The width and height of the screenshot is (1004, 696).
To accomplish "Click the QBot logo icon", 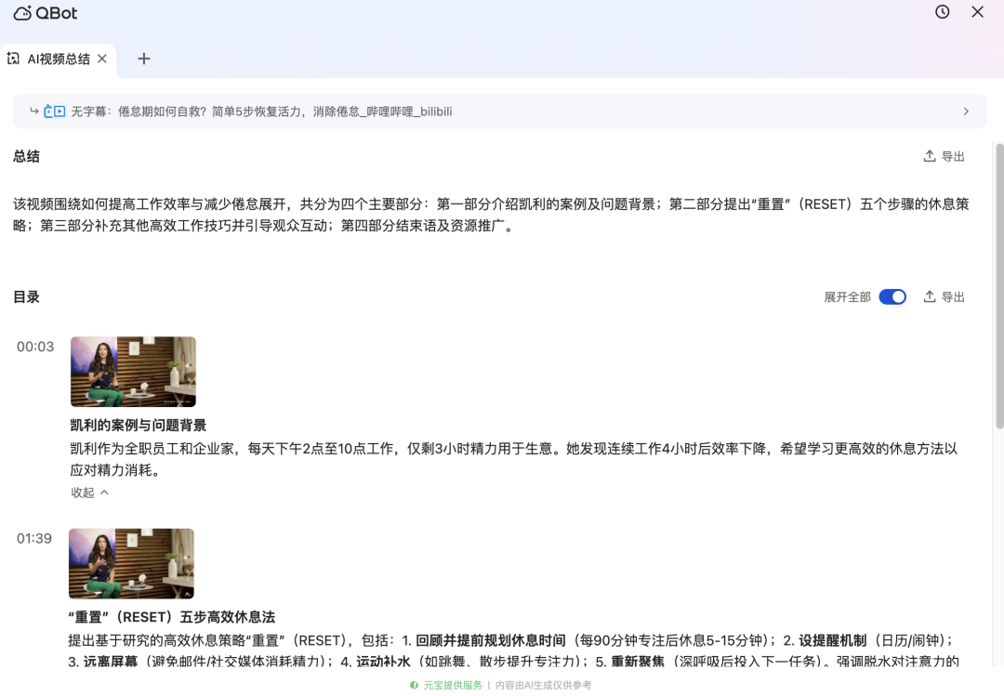I will [x=22, y=13].
